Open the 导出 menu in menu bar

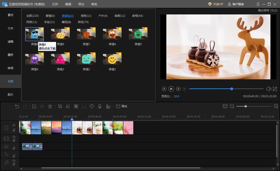coord(81,4)
